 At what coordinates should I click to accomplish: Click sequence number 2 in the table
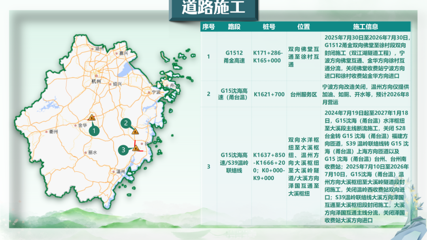click(209, 94)
